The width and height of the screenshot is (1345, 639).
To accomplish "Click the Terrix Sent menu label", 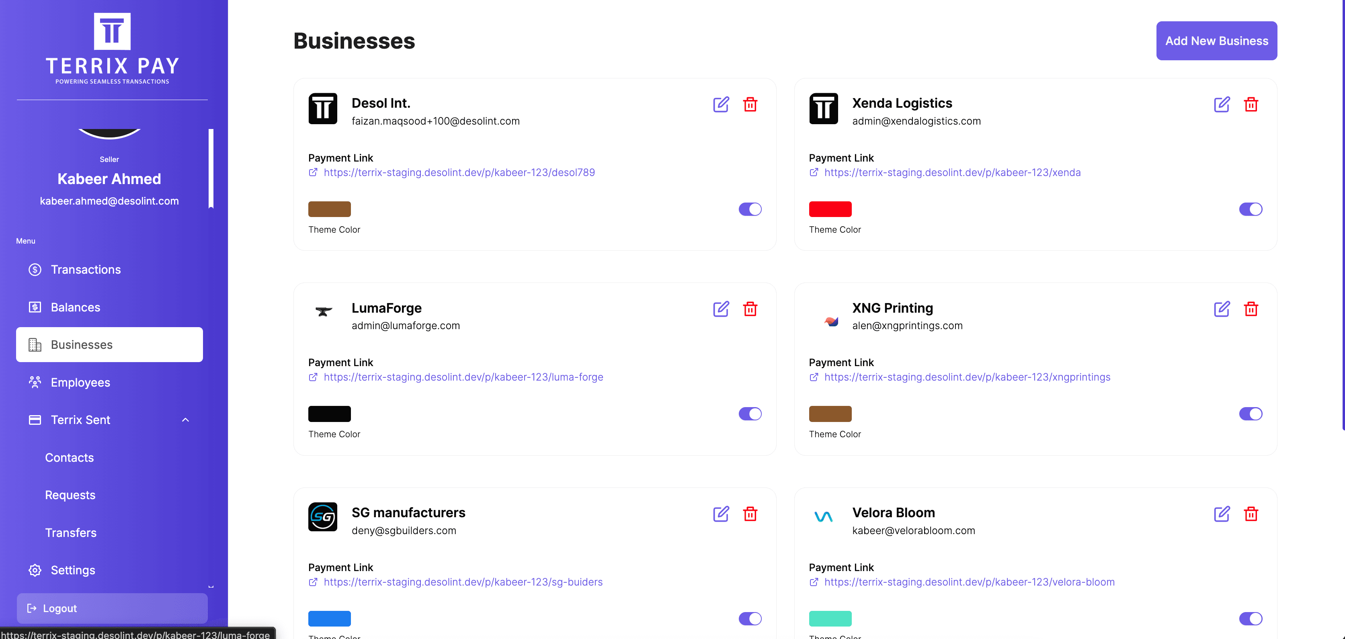I will 80,420.
